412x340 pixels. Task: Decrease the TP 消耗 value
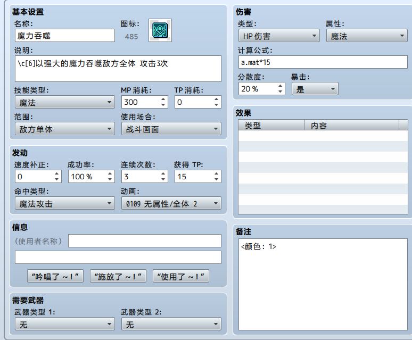pyautogui.click(x=216, y=105)
